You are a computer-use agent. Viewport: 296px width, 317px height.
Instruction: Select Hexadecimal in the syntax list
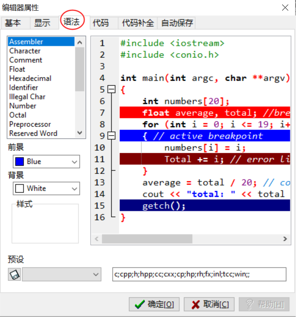coord(41,78)
